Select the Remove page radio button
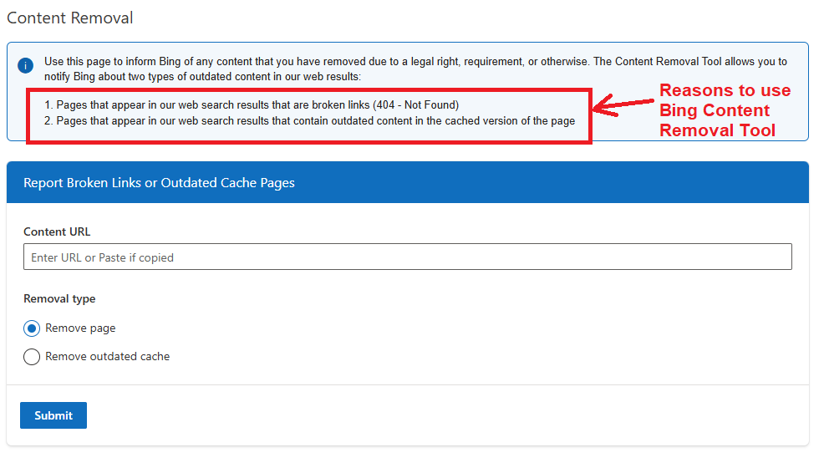Screen dimensions: 824x463 [32, 329]
